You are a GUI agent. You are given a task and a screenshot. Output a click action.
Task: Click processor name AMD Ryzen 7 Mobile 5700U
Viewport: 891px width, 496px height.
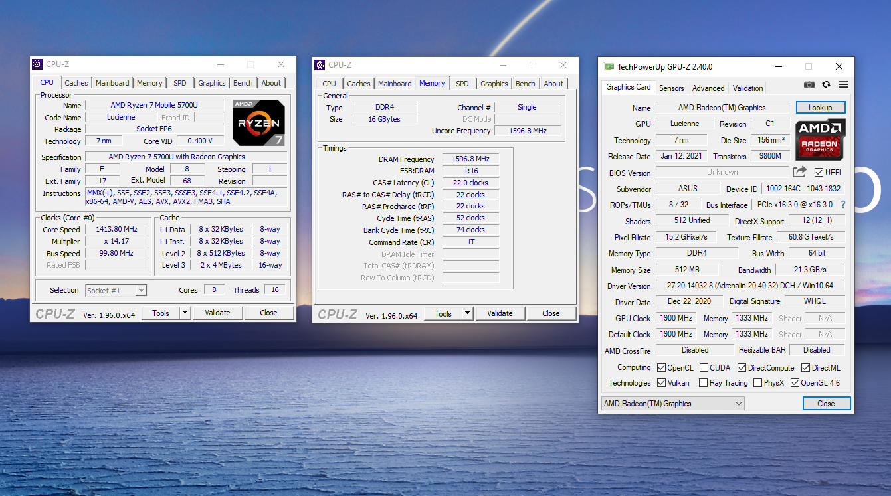154,105
